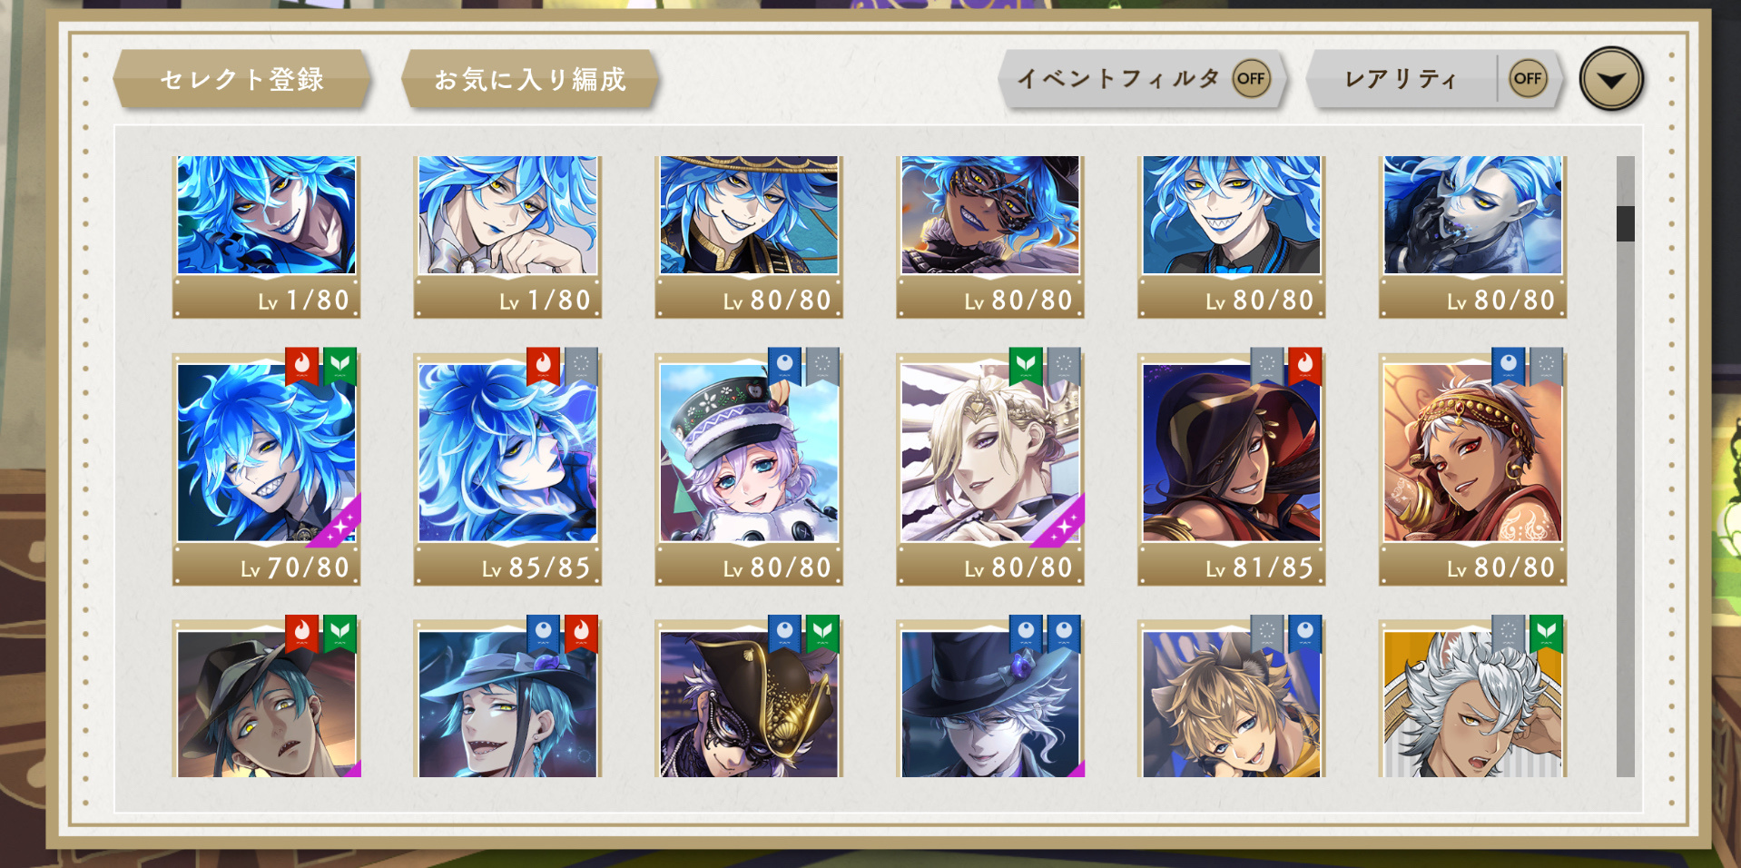This screenshot has height=868, width=1741.
Task: Click blue water badge on Lv 80/80 red-eyed card
Action: tap(1508, 366)
